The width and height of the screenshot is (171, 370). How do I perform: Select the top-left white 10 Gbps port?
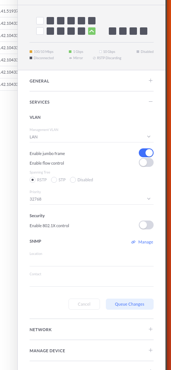coord(40,21)
